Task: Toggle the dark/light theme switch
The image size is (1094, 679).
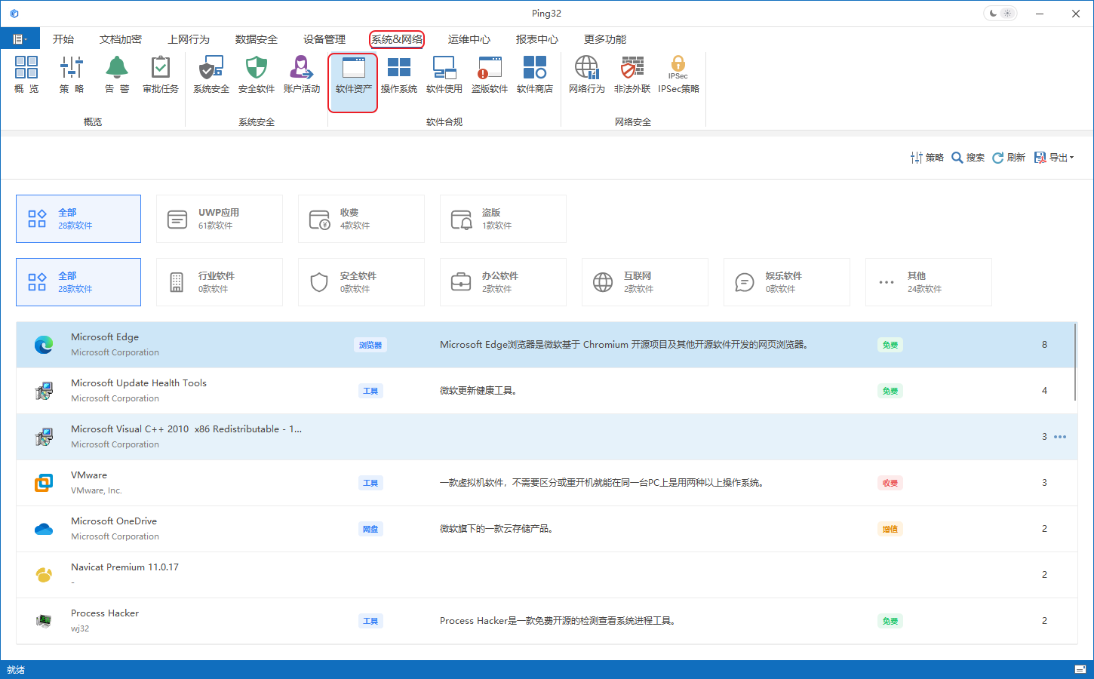Action: tap(1000, 14)
